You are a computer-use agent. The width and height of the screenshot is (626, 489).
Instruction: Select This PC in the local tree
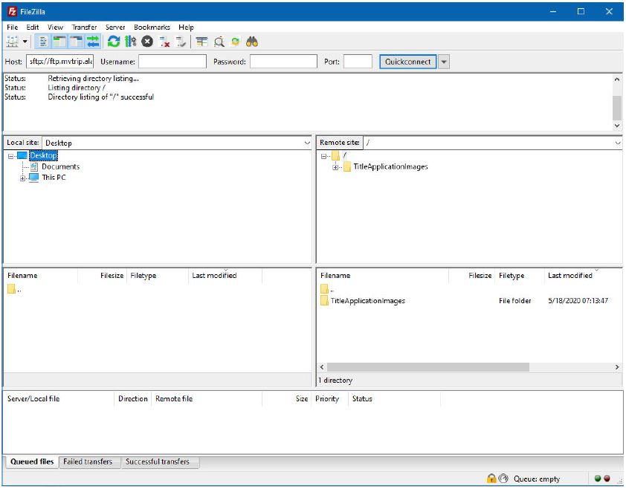tap(54, 177)
